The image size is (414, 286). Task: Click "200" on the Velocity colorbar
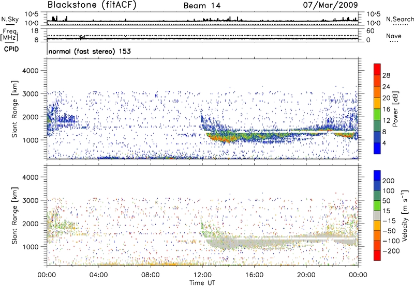389,181
